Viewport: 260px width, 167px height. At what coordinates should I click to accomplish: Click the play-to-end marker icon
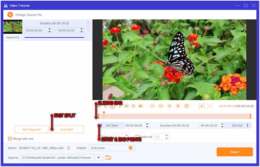127,106
